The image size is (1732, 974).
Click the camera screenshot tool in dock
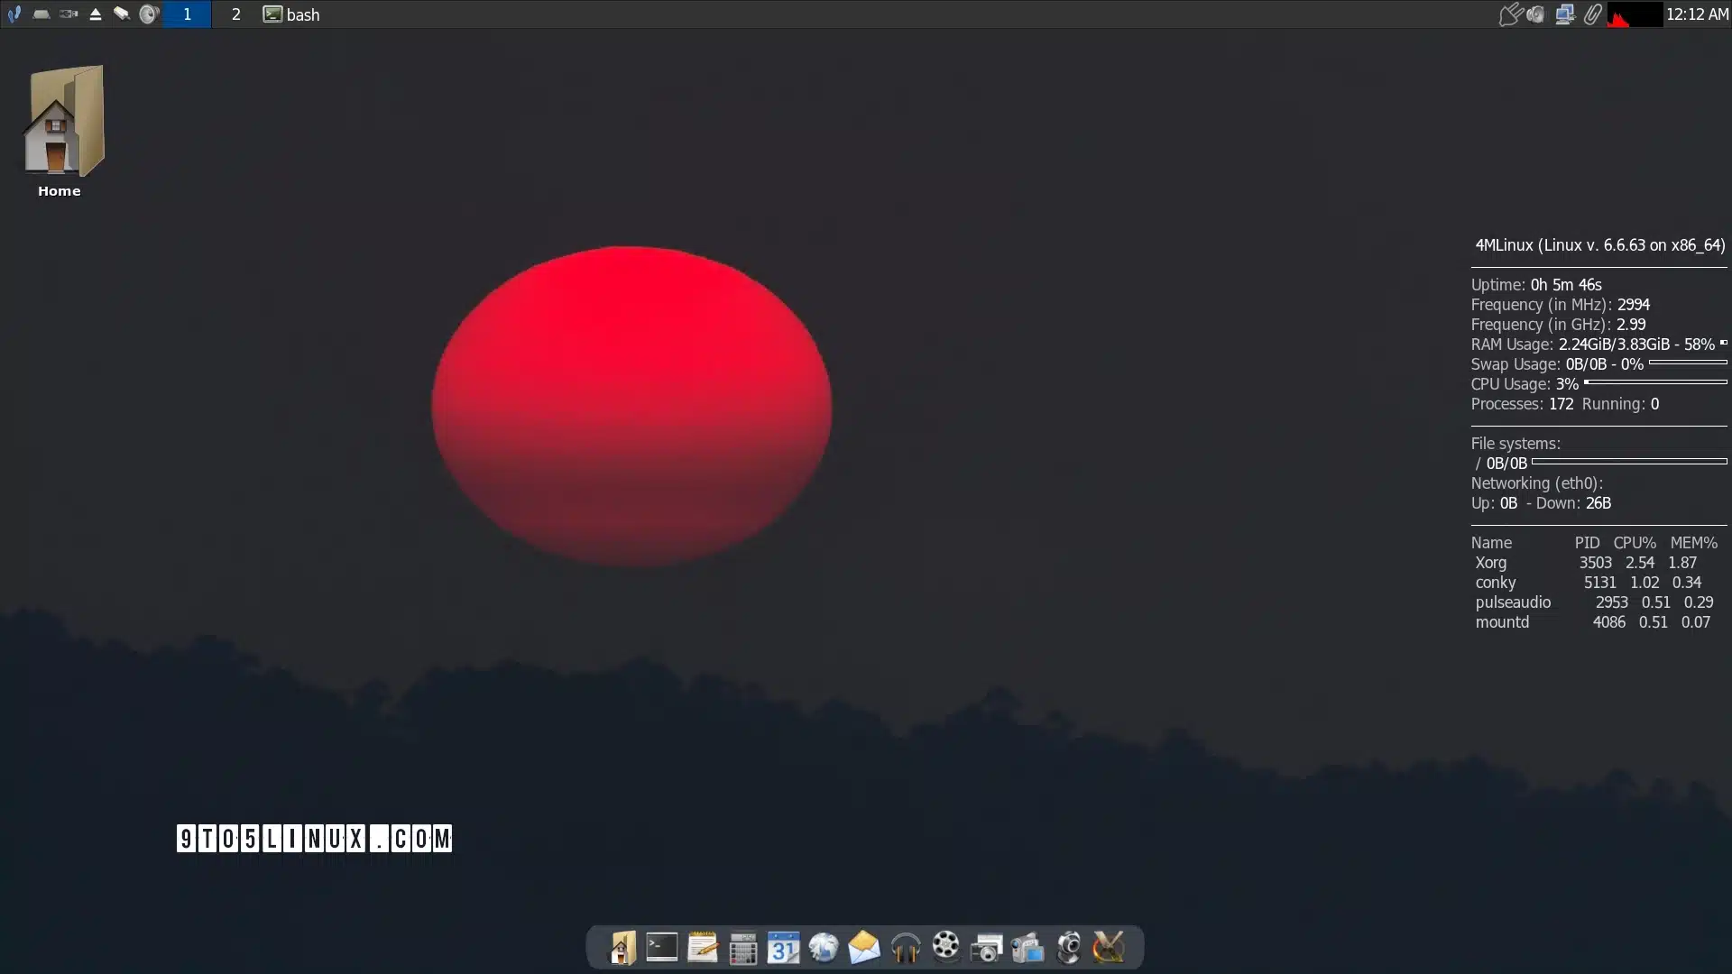pos(986,948)
